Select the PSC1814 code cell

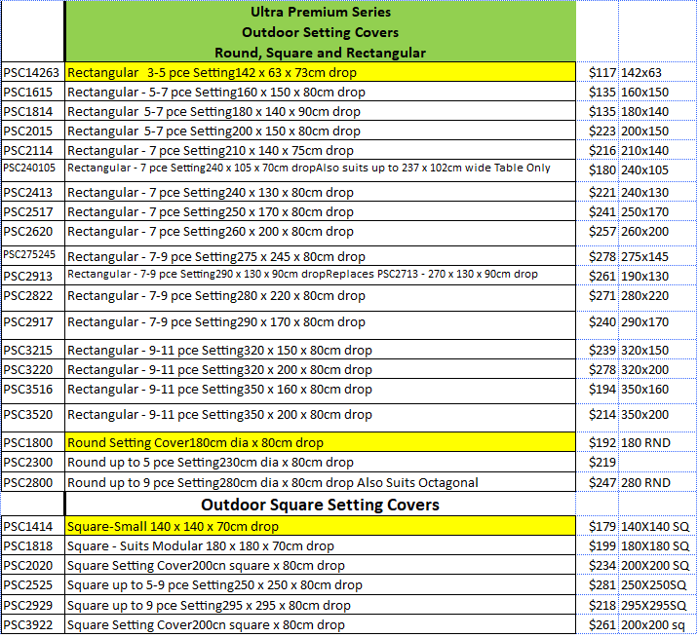click(33, 111)
